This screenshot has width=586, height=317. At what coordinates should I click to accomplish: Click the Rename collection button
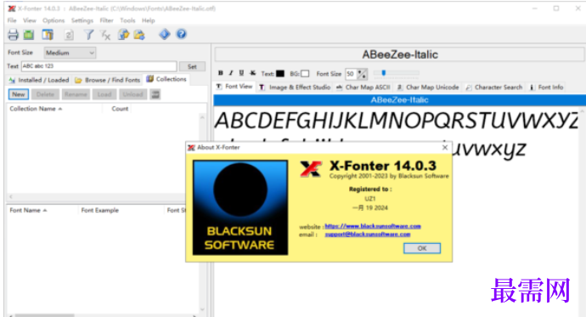pos(76,94)
